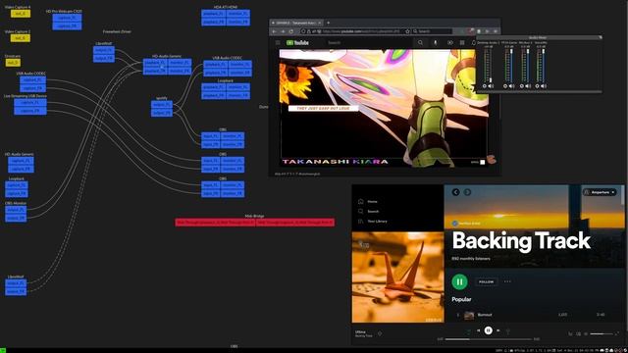This screenshot has width=628, height=353.
Task: Select the spotify output_FL port in patchbay
Action: click(x=162, y=105)
